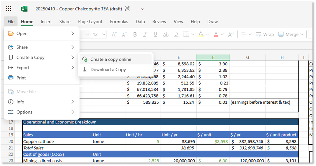This screenshot has height=166, width=316.
Task: Expand the Options submenu arrow
Action: [73, 112]
